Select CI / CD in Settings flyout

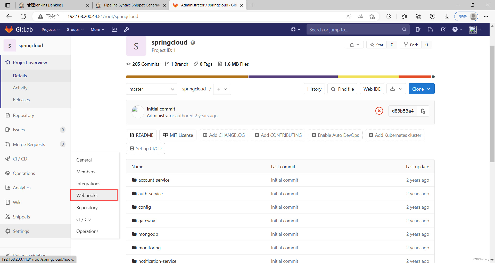point(84,219)
